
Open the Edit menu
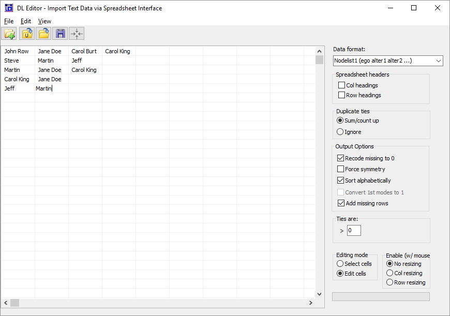pyautogui.click(x=26, y=21)
